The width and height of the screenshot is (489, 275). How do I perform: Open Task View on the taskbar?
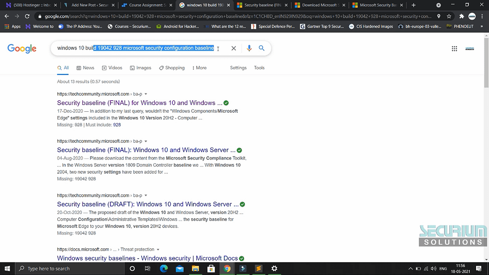148,268
